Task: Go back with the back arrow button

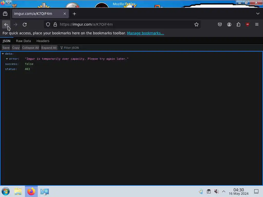Action: tap(6, 24)
